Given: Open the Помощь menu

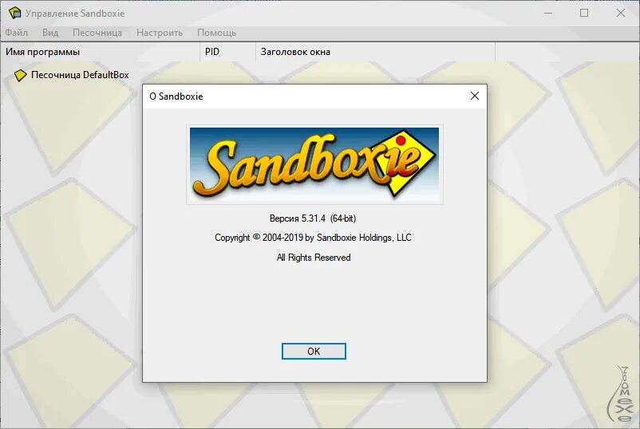Looking at the screenshot, I should (x=217, y=33).
